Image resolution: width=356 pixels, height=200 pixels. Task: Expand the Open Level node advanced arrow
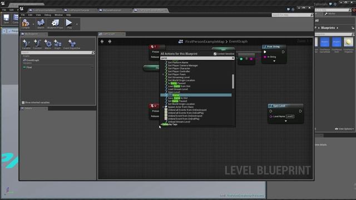point(285,121)
